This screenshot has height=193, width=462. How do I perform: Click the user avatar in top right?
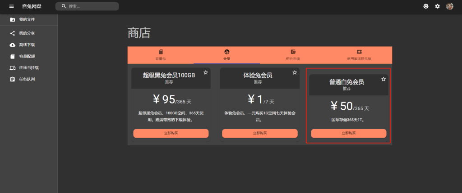[449, 6]
